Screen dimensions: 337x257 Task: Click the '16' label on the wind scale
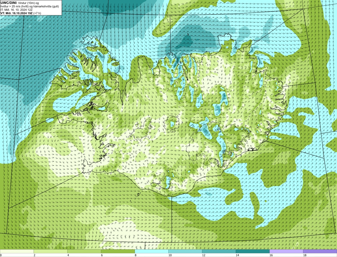click(x=271, y=255)
